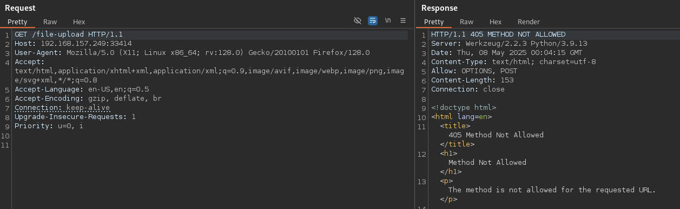Click the Accept-Encoding: gzip, deflate, br line
Viewport: 680px width, 209px height.
point(88,99)
